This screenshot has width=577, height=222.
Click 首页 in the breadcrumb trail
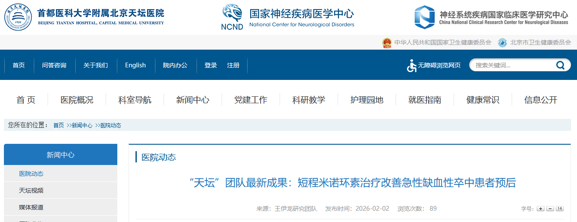pyautogui.click(x=58, y=125)
